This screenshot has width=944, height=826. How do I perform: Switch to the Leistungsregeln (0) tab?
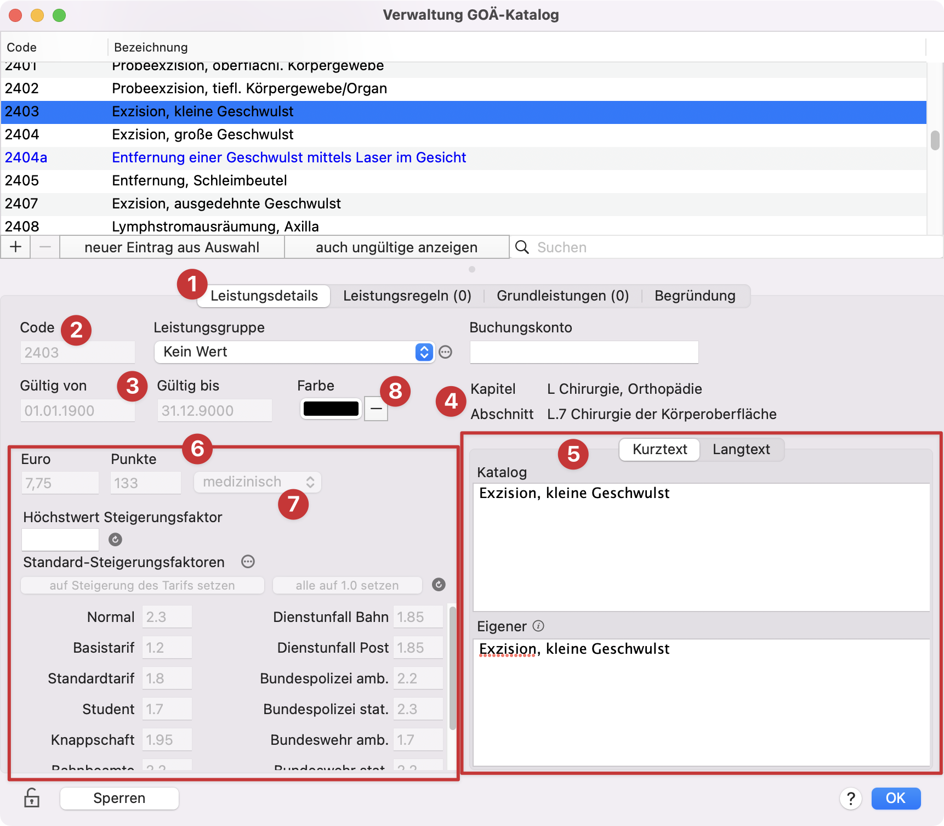pyautogui.click(x=407, y=296)
